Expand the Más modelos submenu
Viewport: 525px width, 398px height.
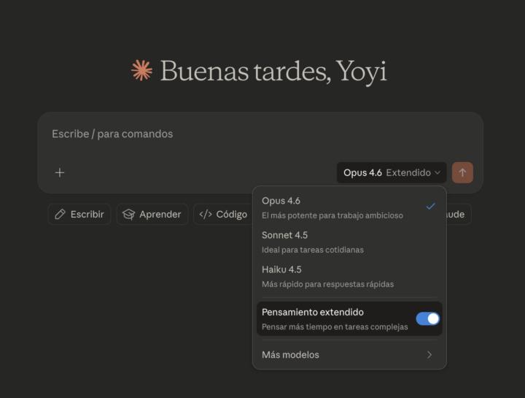click(349, 355)
